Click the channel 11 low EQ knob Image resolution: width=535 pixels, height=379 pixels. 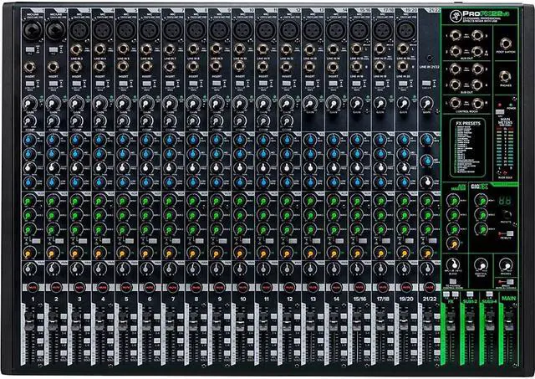pyautogui.click(x=262, y=182)
